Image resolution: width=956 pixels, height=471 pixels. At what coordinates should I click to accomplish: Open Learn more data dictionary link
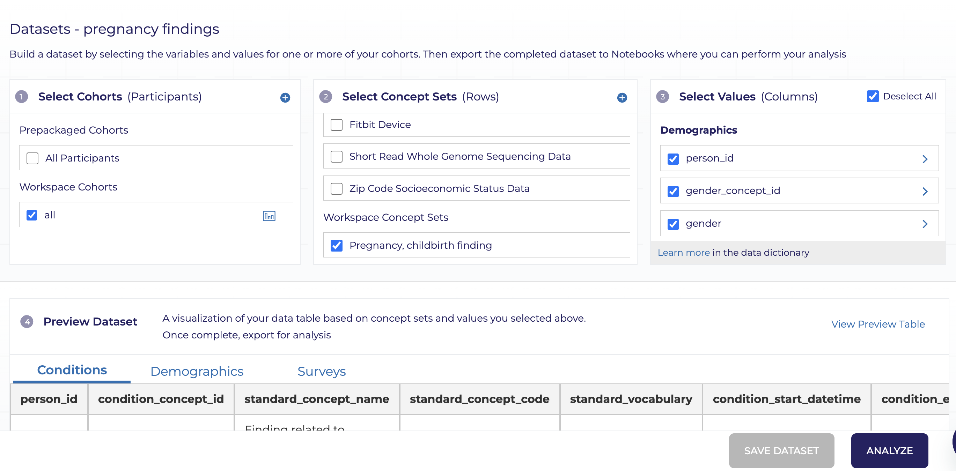(x=683, y=253)
